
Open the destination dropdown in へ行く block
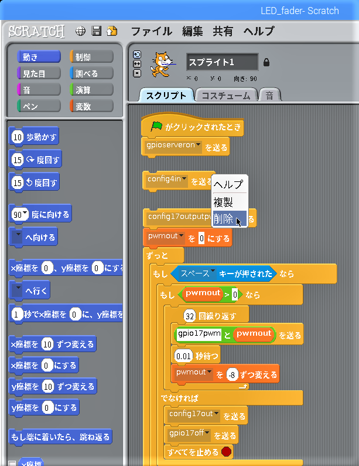pos(17,290)
